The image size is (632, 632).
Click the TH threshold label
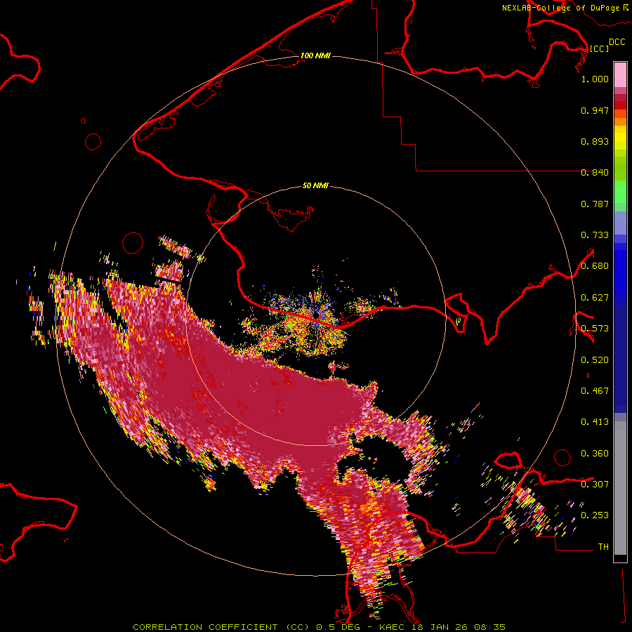point(603,547)
